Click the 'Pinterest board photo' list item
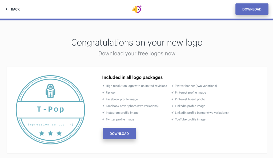The image size is (273, 158). 190,99
